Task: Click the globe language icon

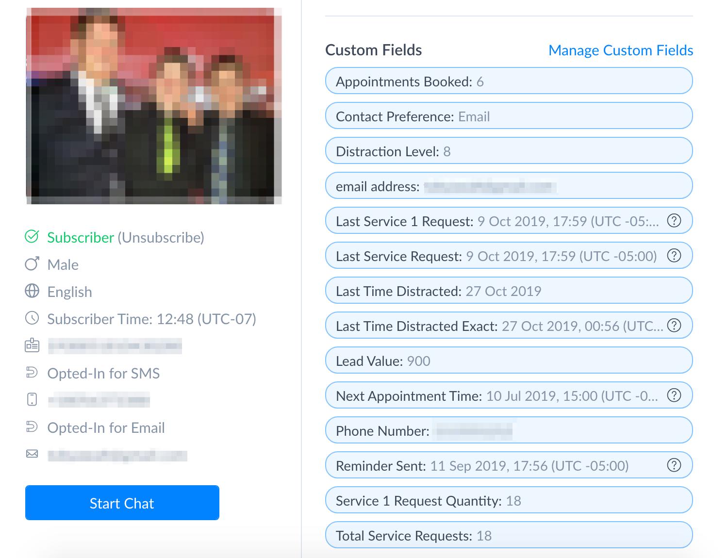Action: 32,291
